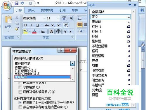Click the 样式窗格选项 dialog help button
This screenshot has width=146, height=110.
click(x=61, y=50)
